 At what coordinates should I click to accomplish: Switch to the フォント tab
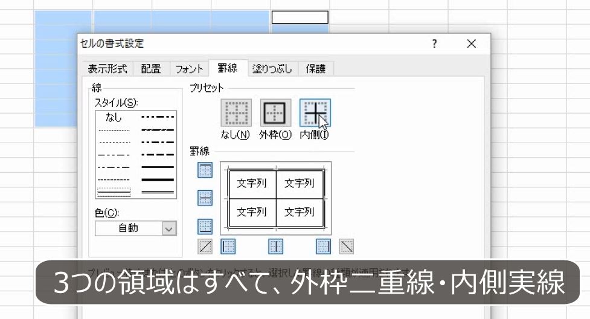189,68
